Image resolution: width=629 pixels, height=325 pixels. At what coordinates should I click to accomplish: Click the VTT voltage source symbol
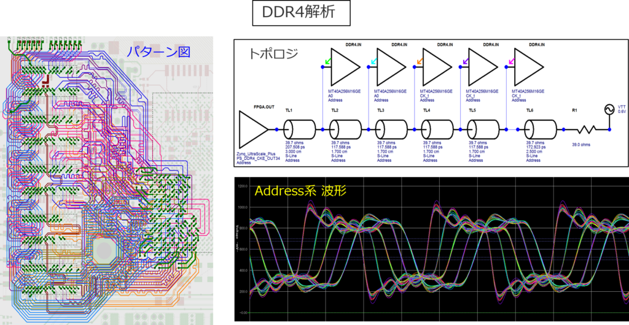[610, 109]
